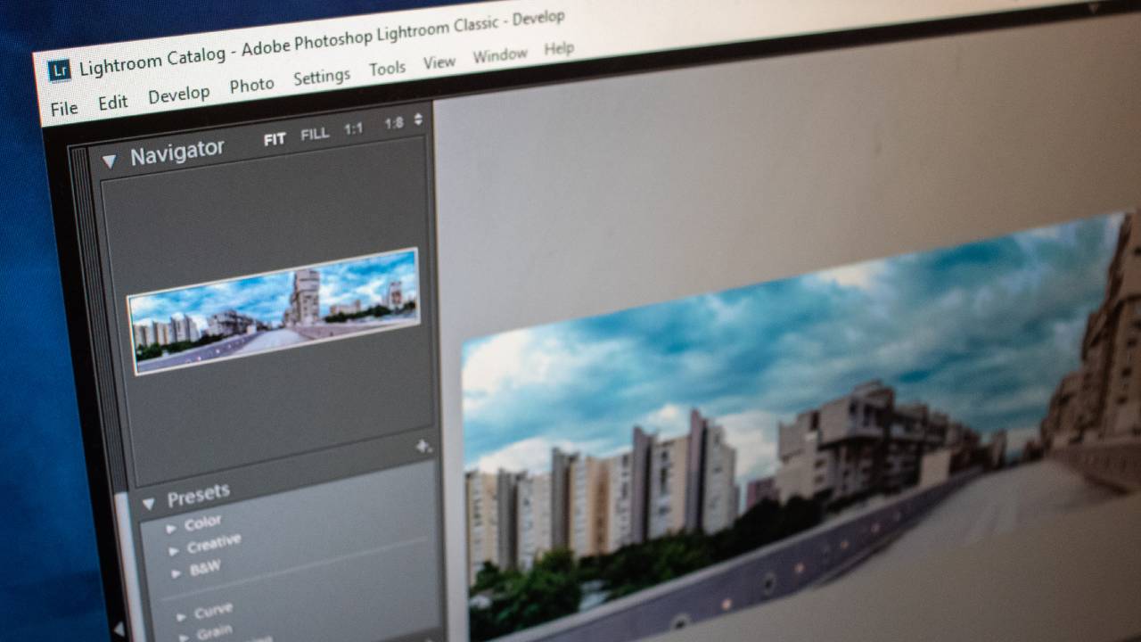The height and width of the screenshot is (642, 1141).
Task: Hide left panel using edge arrow
Action: 118,629
